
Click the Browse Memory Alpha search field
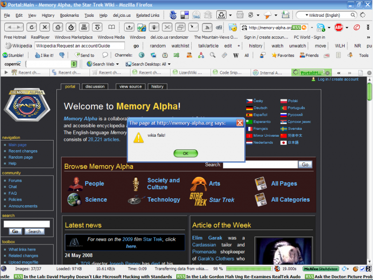pyautogui.click(x=260, y=165)
